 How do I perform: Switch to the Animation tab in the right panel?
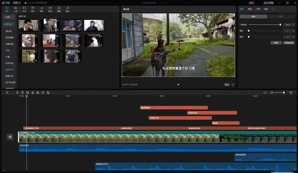coord(266,9)
